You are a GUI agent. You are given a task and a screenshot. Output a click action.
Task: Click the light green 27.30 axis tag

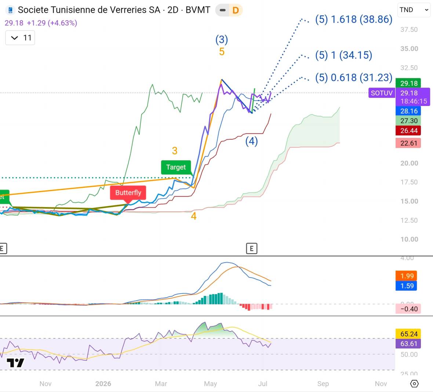point(408,121)
